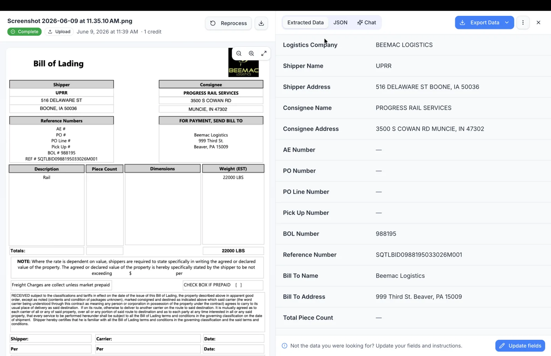Screen dimensions: 551x356
Task: Click MUNCIE, IN 47302 in the document
Action: point(208,109)
